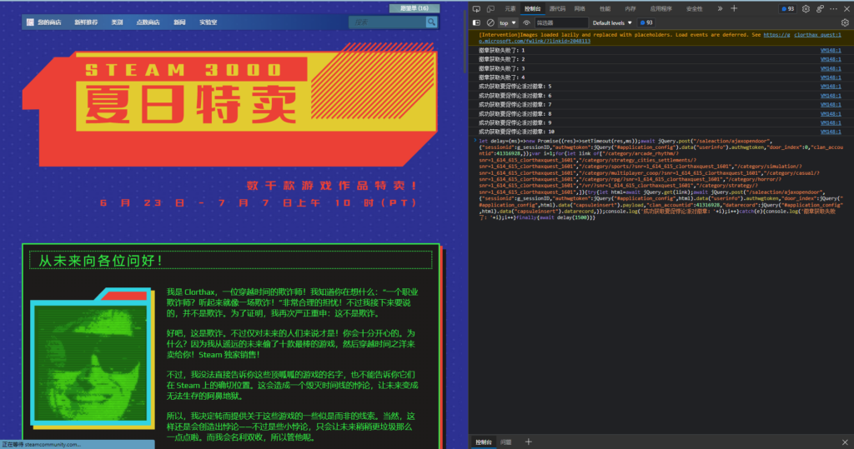The height and width of the screenshot is (449, 854).
Task: Open VM148:1 link on the row ending in 10
Action: click(x=831, y=131)
